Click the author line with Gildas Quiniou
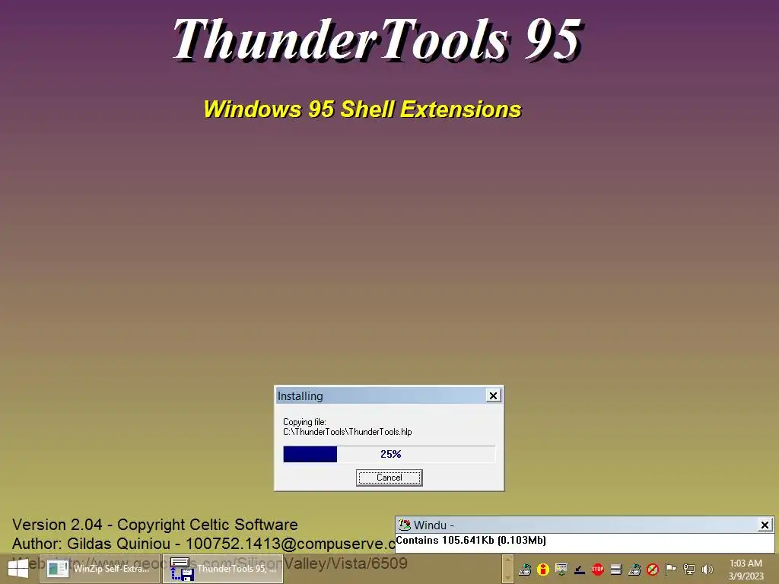 tap(204, 543)
